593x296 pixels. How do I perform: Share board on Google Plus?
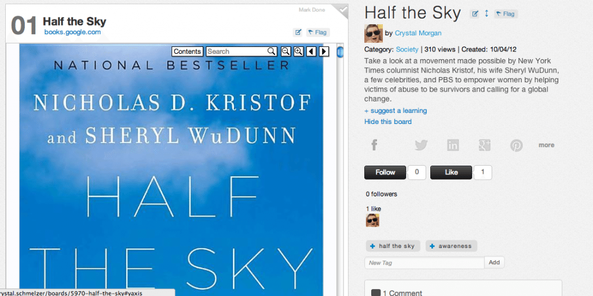click(x=485, y=145)
